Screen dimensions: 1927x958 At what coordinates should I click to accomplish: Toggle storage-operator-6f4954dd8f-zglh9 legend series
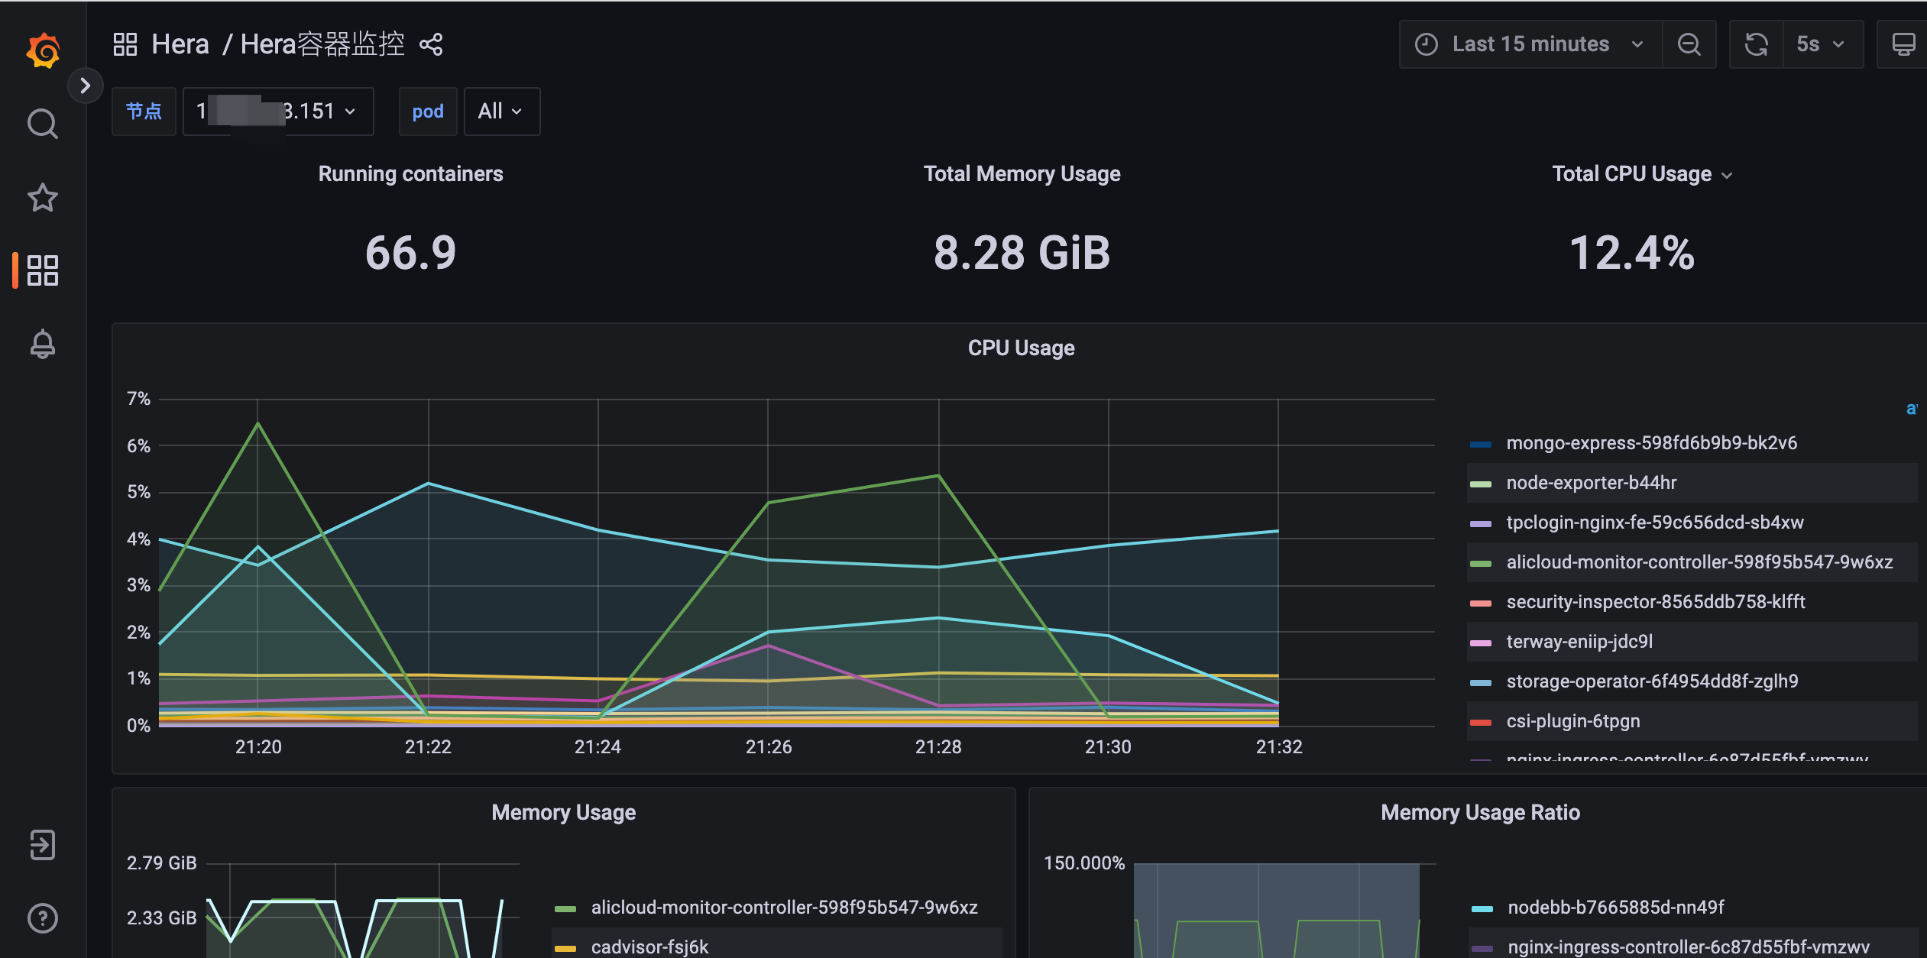(1652, 681)
